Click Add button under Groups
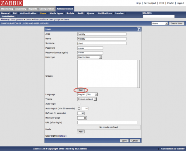 coord(81,90)
